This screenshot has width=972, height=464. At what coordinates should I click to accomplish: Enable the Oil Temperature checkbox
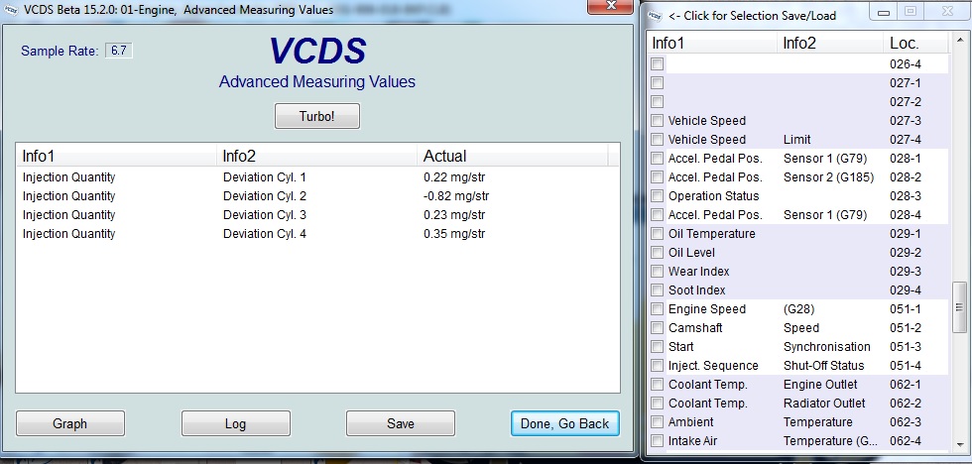[657, 234]
